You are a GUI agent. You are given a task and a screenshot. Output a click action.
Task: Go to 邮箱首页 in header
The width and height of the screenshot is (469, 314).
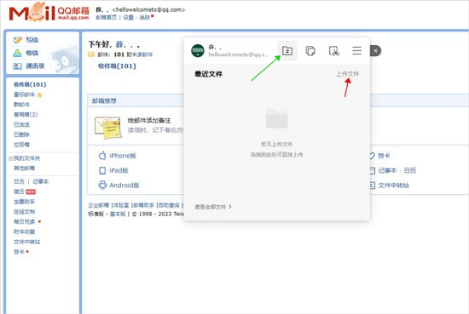pyautogui.click(x=107, y=17)
